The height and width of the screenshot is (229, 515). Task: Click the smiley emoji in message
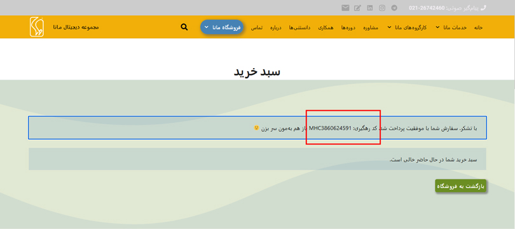[256, 127]
